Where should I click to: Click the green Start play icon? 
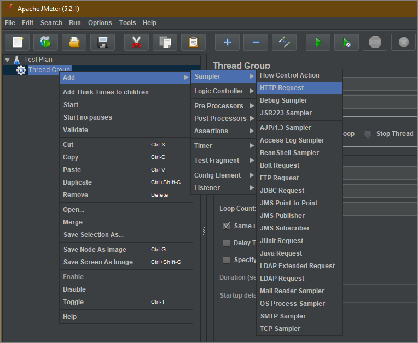coord(318,42)
